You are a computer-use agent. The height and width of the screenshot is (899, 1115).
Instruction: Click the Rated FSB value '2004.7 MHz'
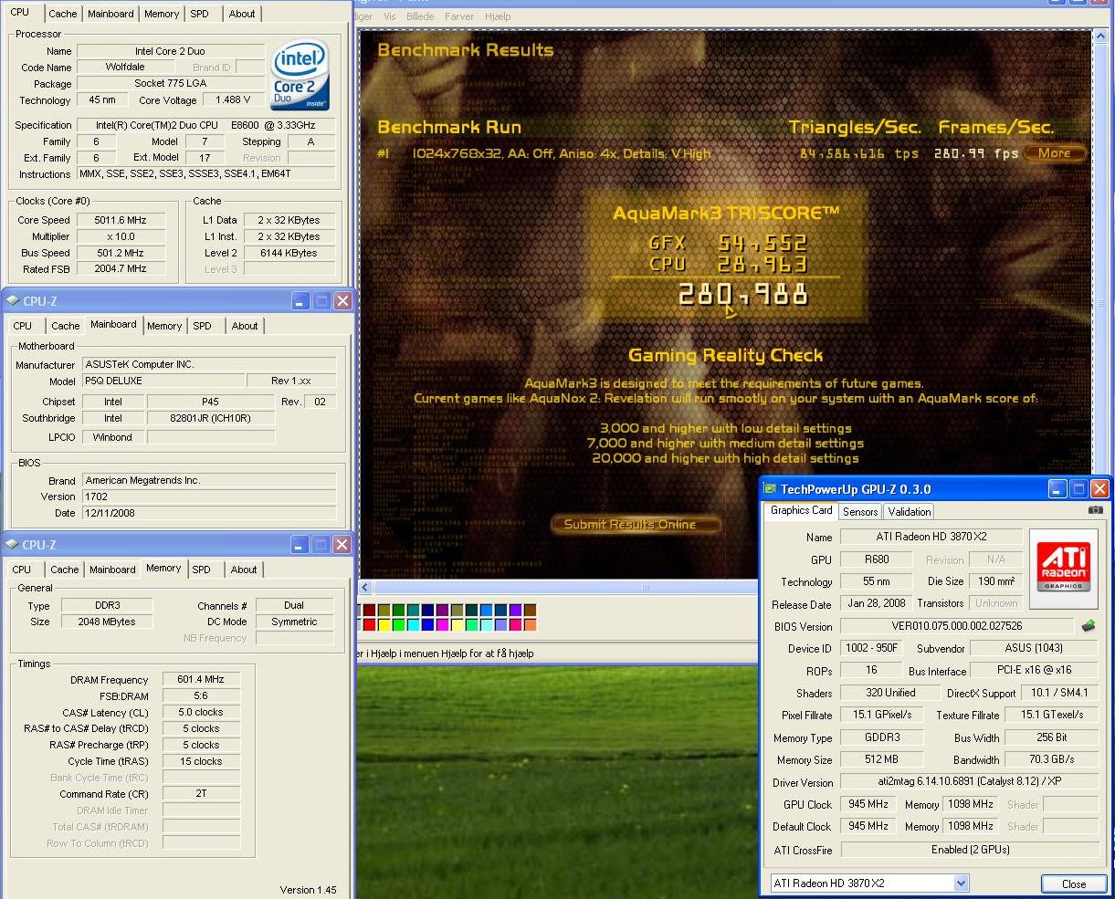pyautogui.click(x=121, y=269)
